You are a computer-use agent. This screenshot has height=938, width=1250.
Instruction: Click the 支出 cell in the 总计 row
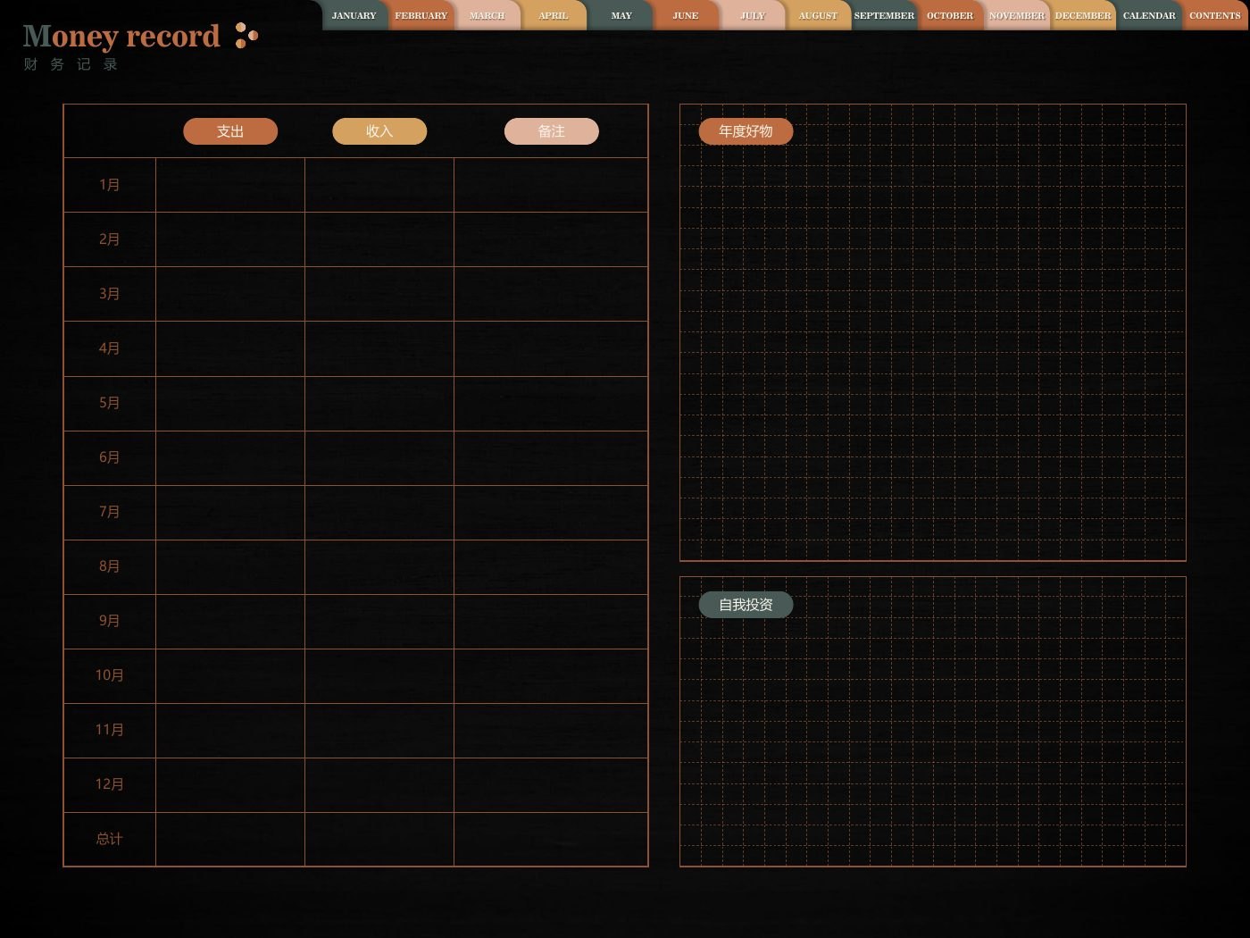point(230,839)
